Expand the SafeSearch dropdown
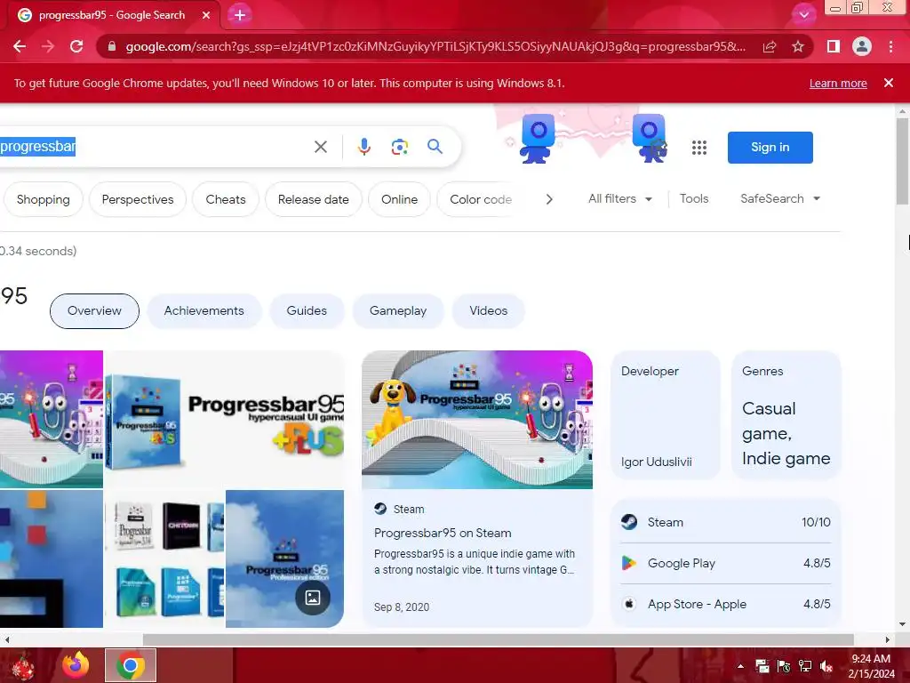910x683 pixels. coord(780,198)
